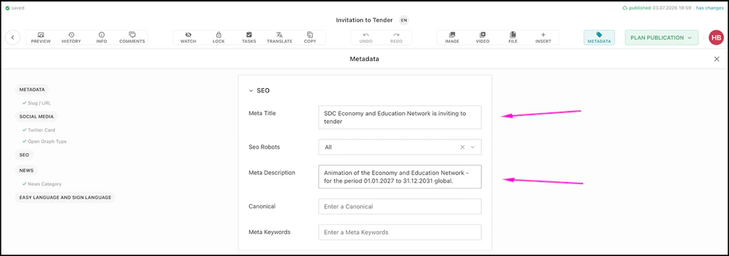Click the published cloud status icon
The width and height of the screenshot is (729, 256).
(x=624, y=8)
